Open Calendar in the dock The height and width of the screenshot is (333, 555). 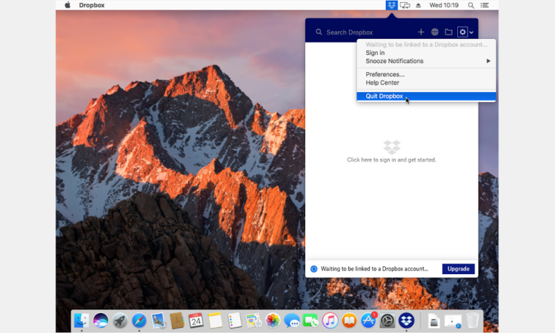(x=196, y=321)
